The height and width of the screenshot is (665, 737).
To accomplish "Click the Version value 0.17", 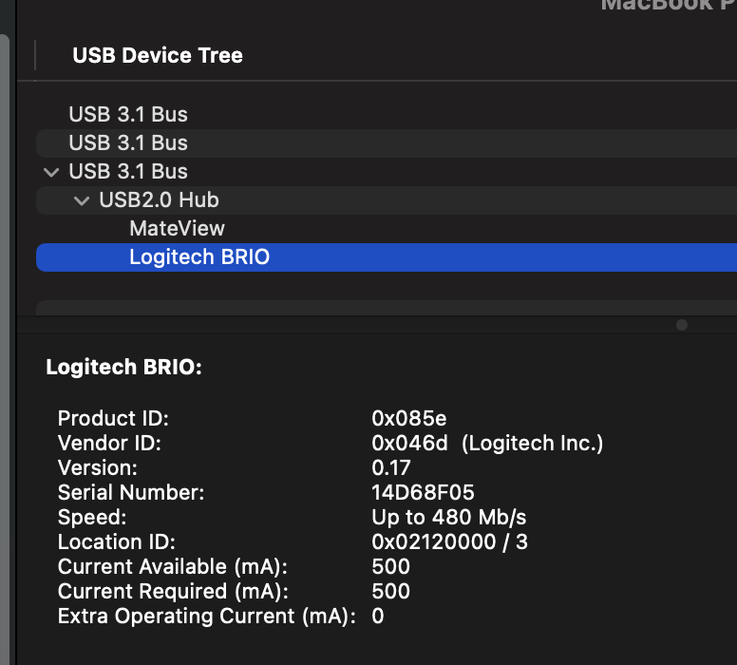I will [x=391, y=467].
